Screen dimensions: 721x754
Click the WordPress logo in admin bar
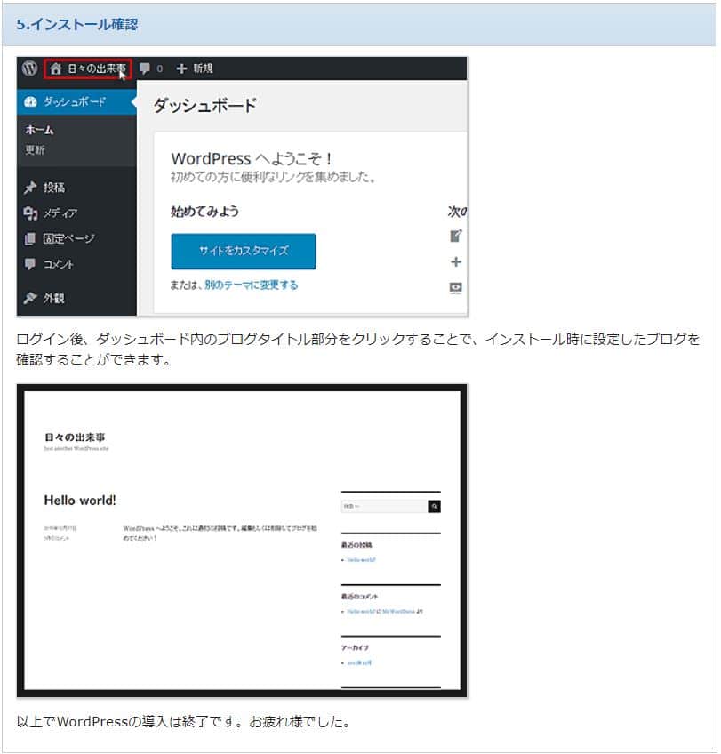coord(29,68)
